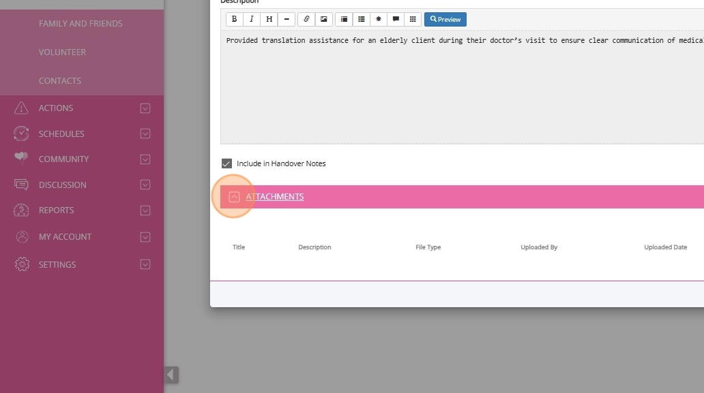This screenshot has width=704, height=393.
Task: Insert a table using the grid icon
Action: click(x=413, y=19)
